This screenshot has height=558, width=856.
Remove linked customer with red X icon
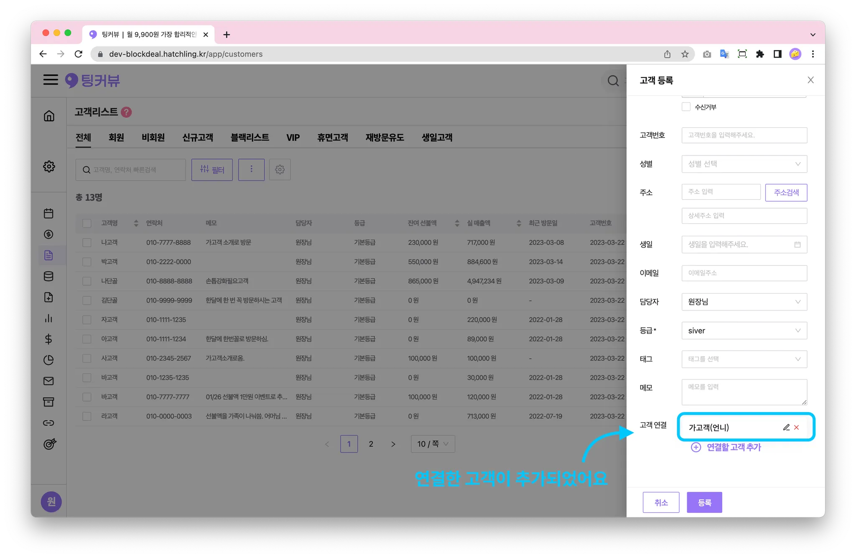[797, 427]
